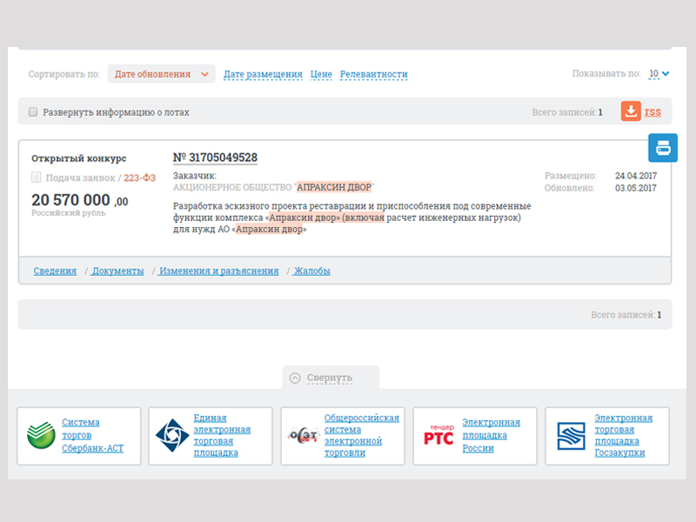Follow Общероссийская система электронной торговли link
This screenshot has width=696, height=522.
pos(362,436)
